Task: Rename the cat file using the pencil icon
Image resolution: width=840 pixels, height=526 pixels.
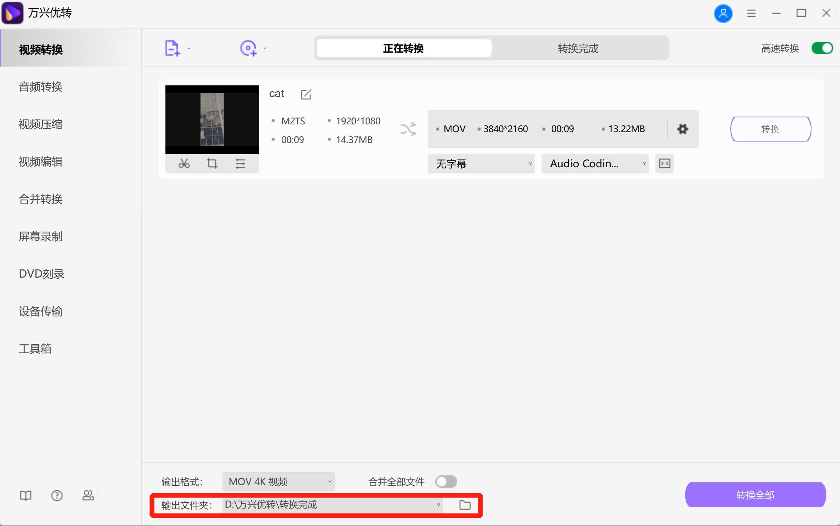Action: tap(306, 94)
